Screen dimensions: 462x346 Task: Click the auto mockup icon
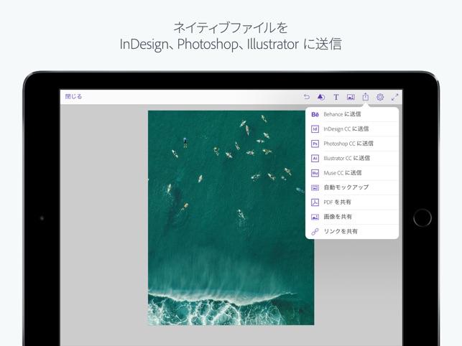315,187
